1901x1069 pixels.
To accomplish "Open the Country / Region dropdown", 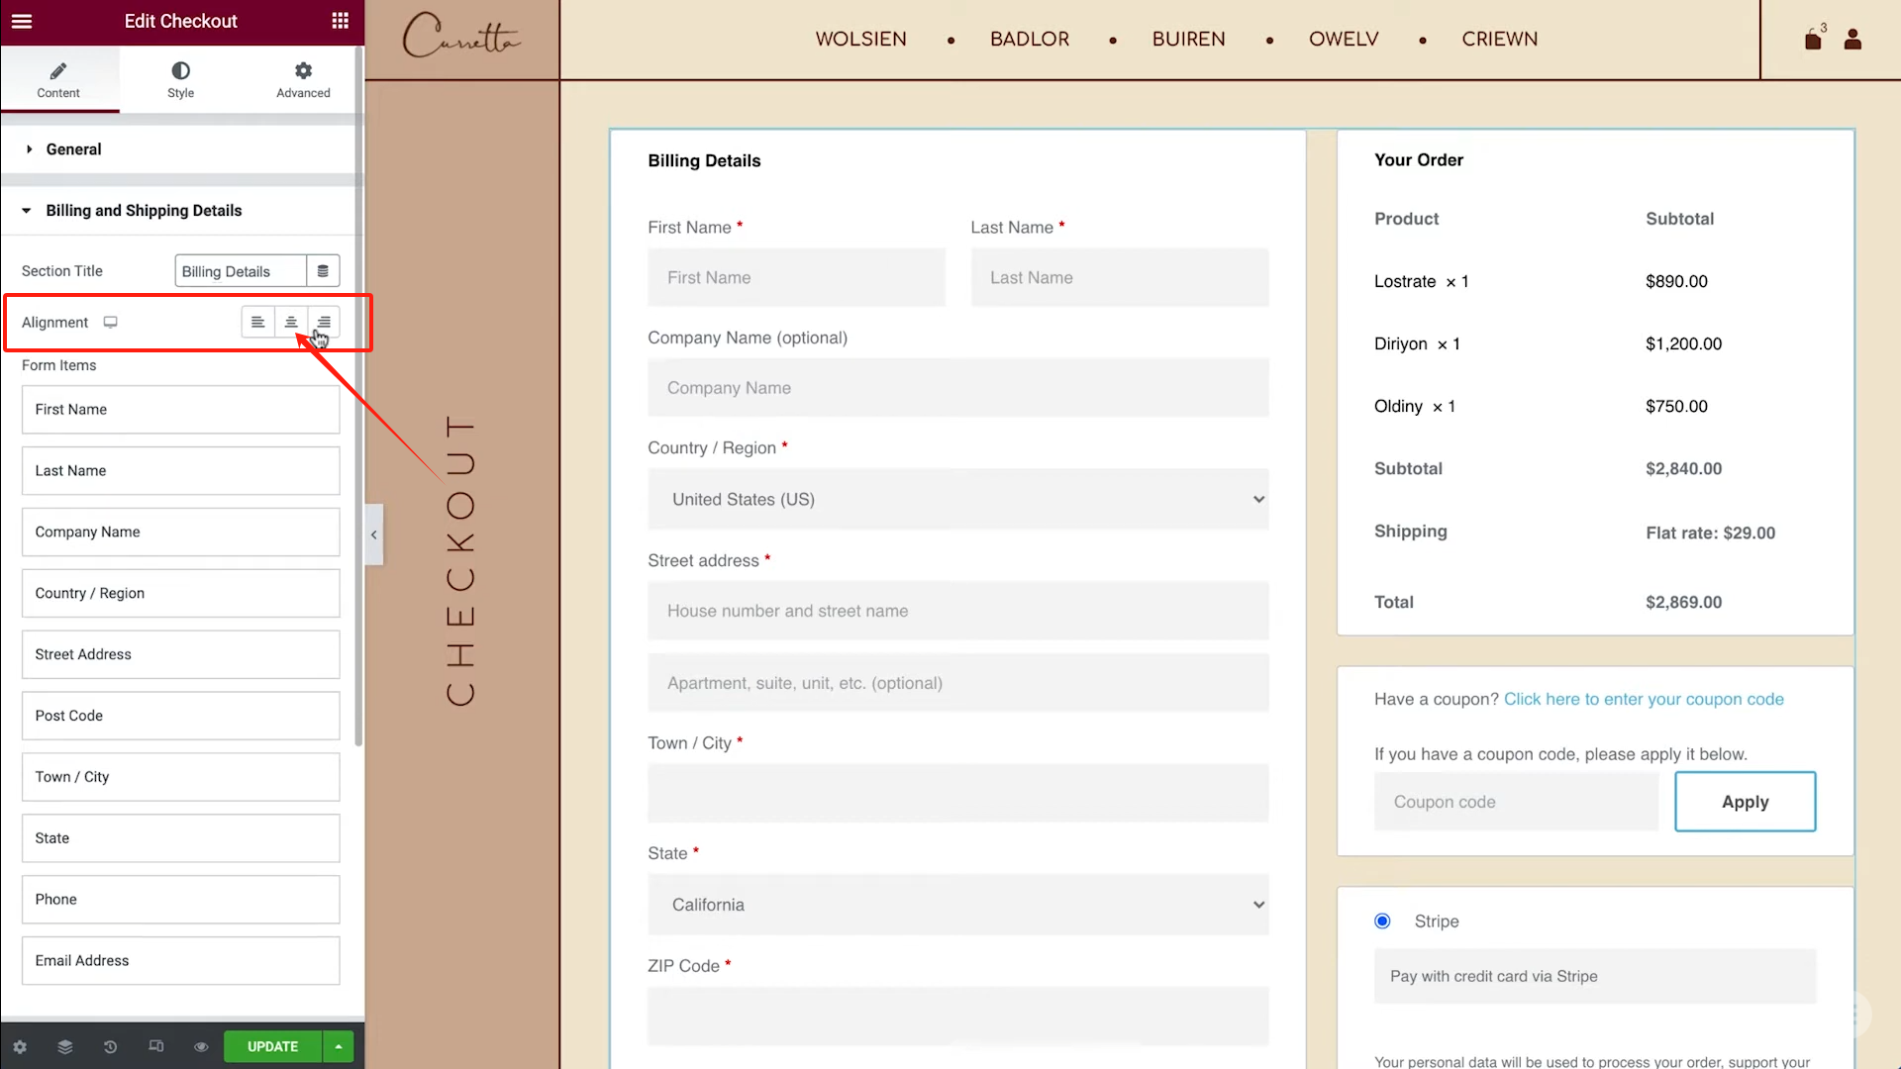I will [x=957, y=500].
